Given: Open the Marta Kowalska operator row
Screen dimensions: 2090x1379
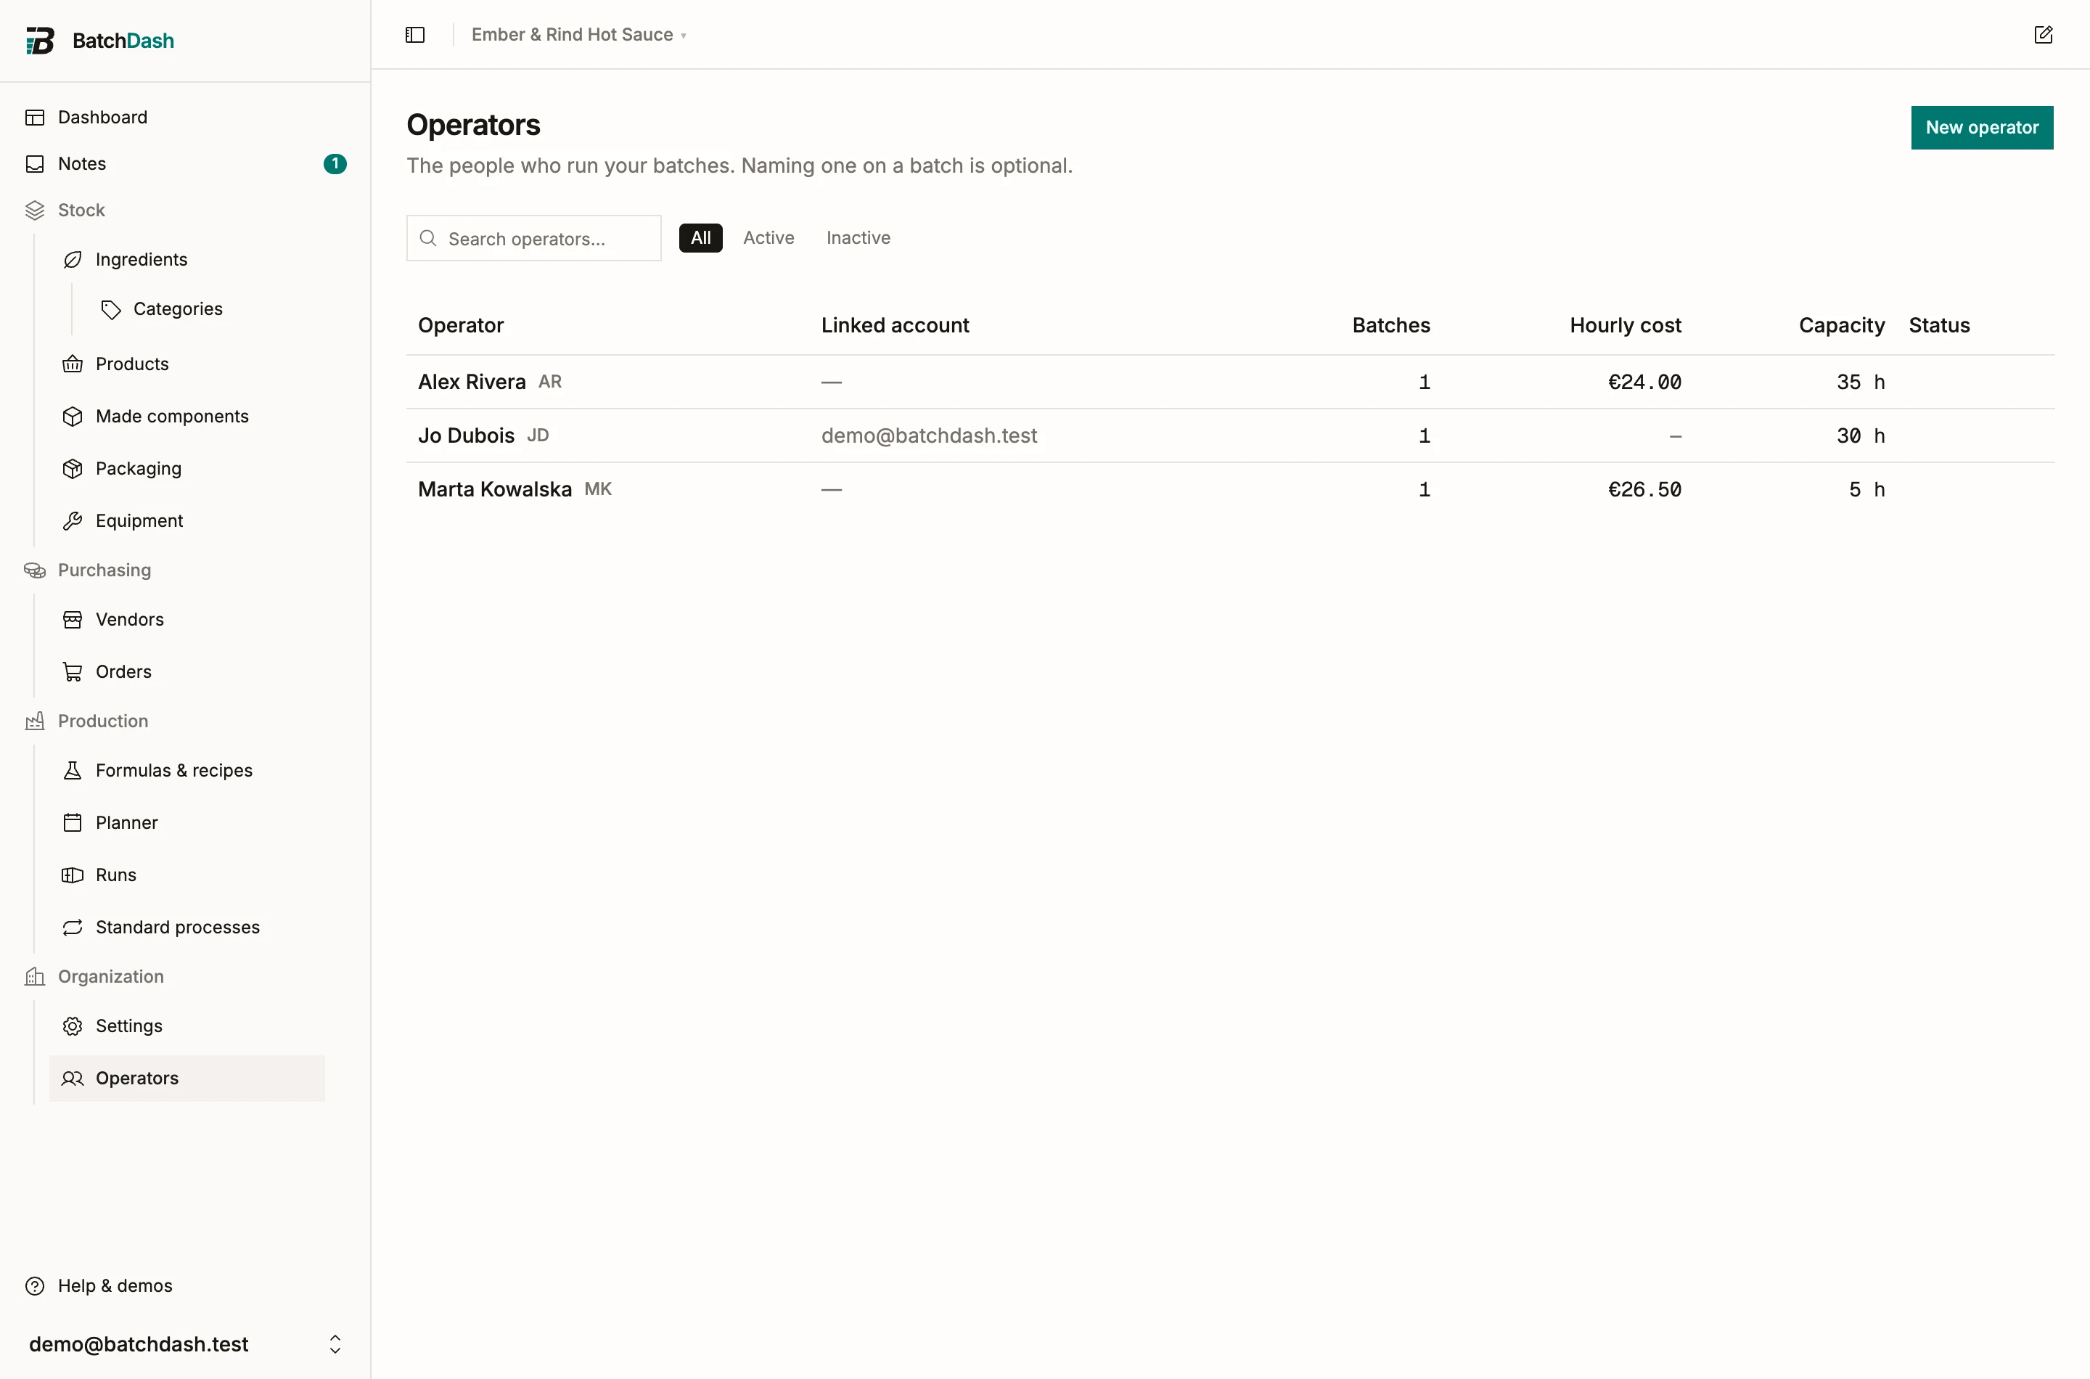Looking at the screenshot, I should coord(1230,489).
